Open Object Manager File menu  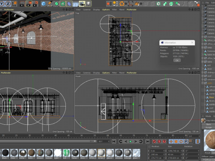coord(207,3)
